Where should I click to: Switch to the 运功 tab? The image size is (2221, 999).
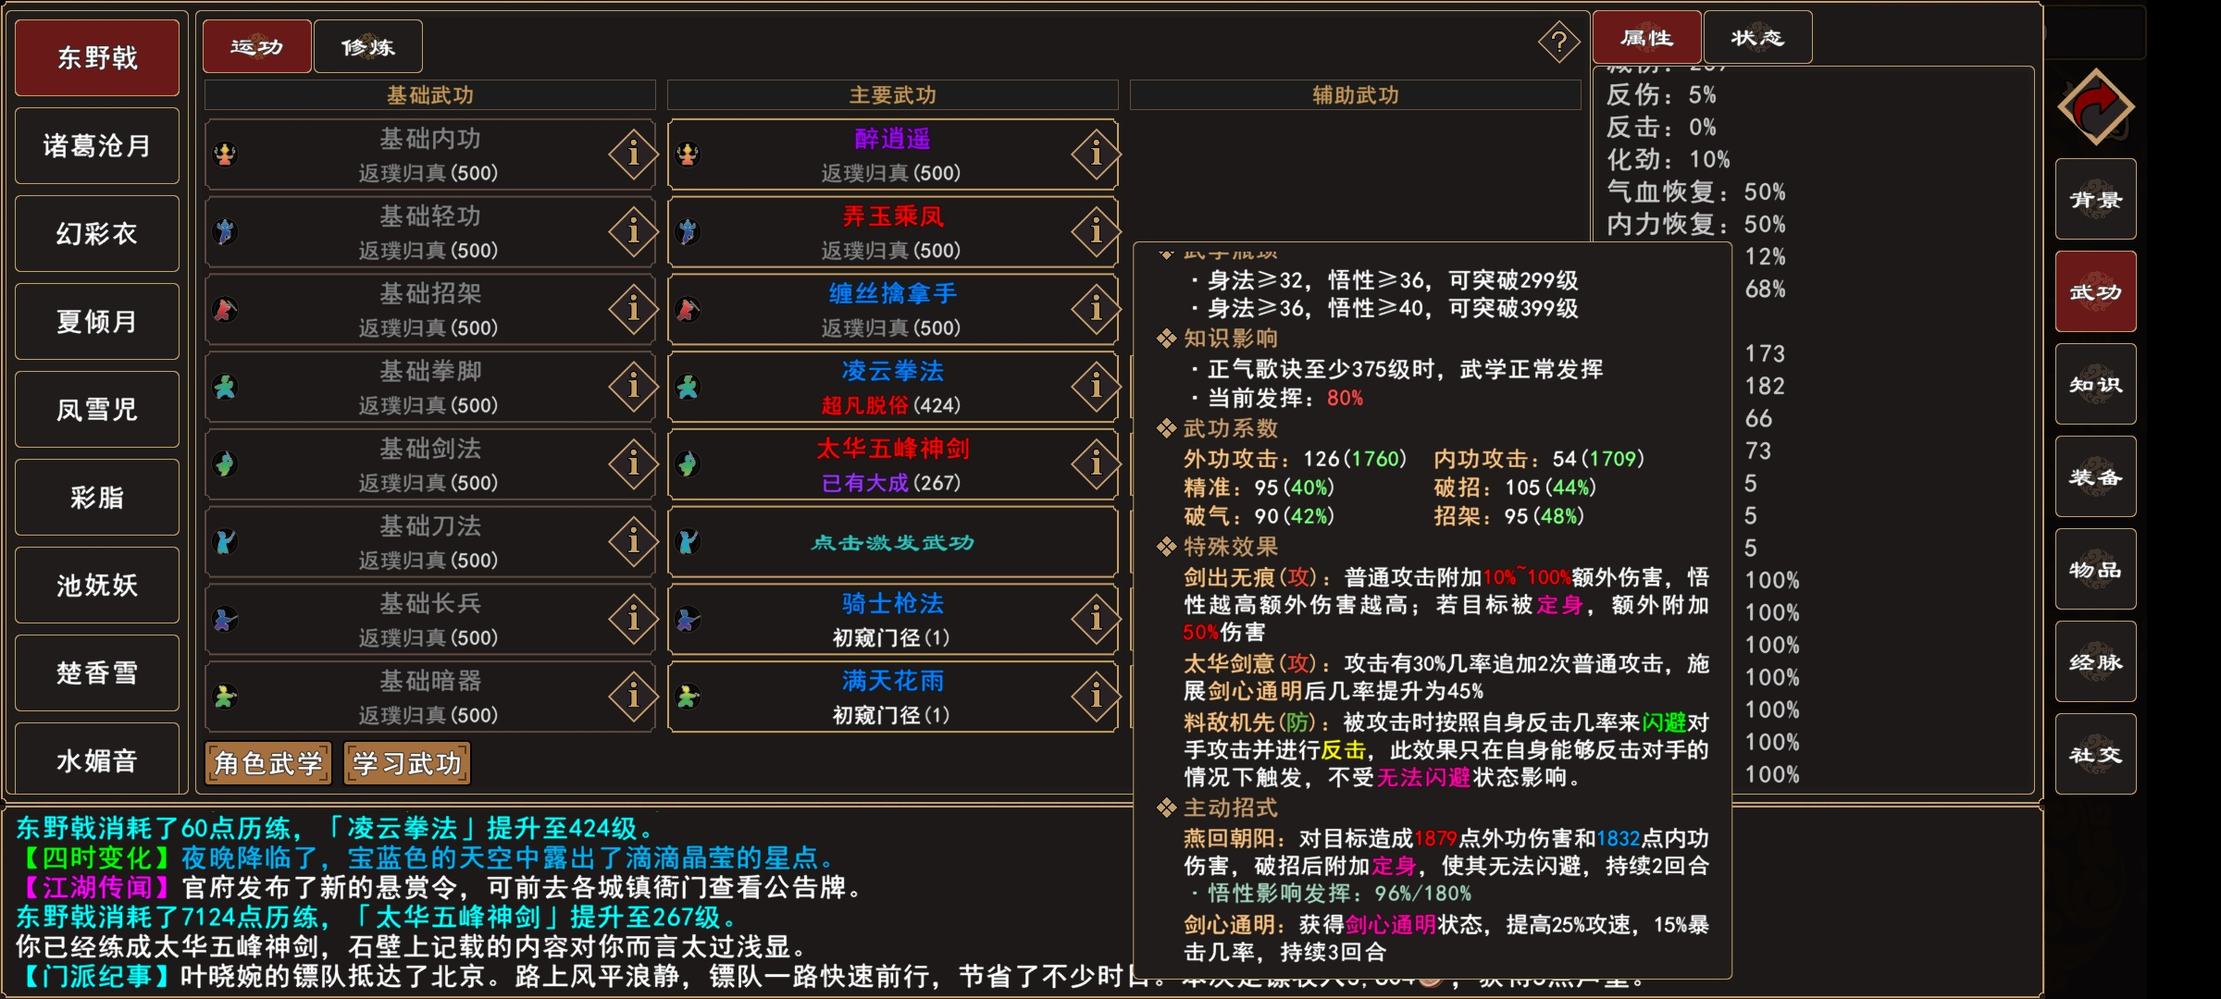[257, 46]
